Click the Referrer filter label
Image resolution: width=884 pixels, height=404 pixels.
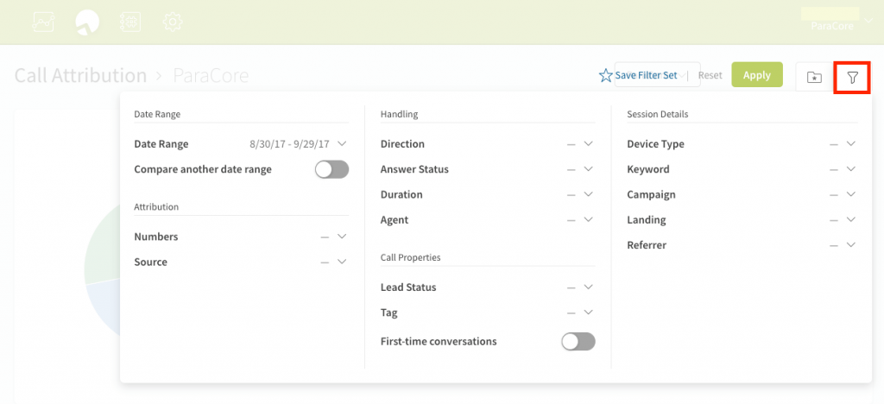click(x=647, y=245)
